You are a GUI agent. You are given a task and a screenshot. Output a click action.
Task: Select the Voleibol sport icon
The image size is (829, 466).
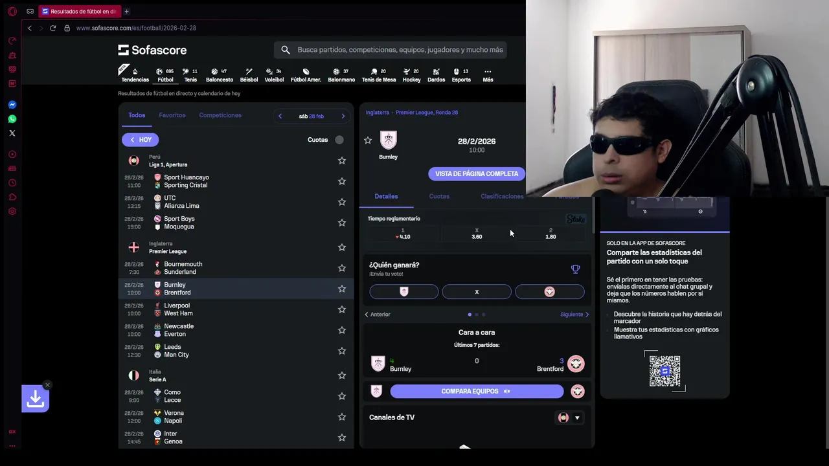click(274, 75)
